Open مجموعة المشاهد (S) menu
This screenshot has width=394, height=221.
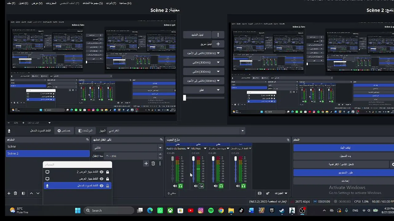tap(93, 3)
